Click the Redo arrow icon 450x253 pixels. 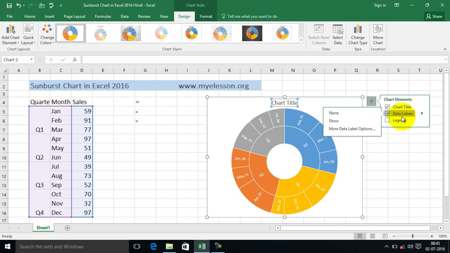click(x=31, y=5)
